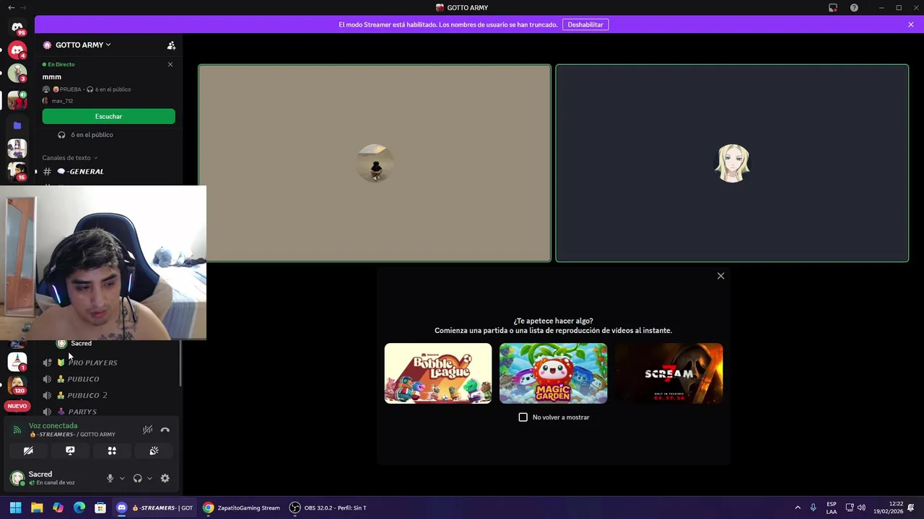Close the streamer mode banner

pyautogui.click(x=911, y=25)
